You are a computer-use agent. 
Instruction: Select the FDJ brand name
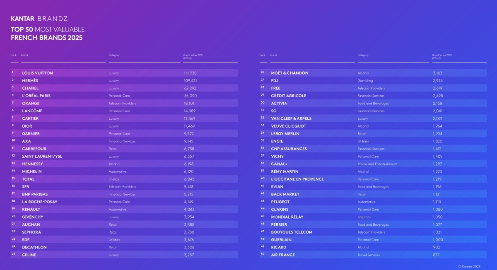(275, 80)
